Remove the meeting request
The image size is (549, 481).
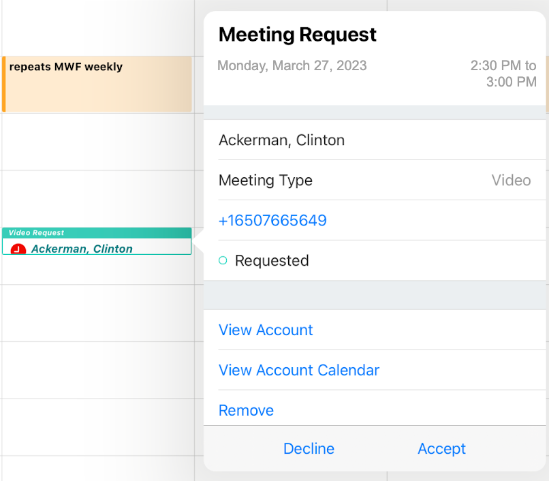point(246,410)
